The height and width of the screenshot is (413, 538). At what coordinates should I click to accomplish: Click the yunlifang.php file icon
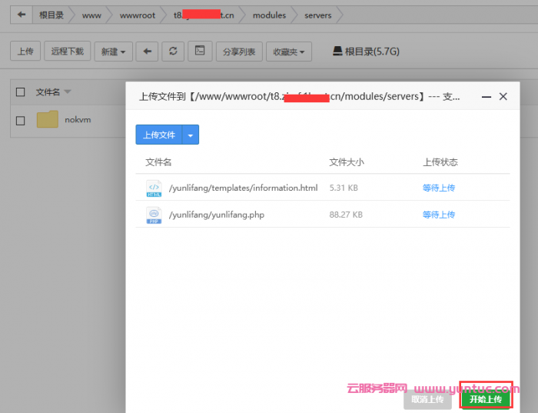pyautogui.click(x=154, y=215)
